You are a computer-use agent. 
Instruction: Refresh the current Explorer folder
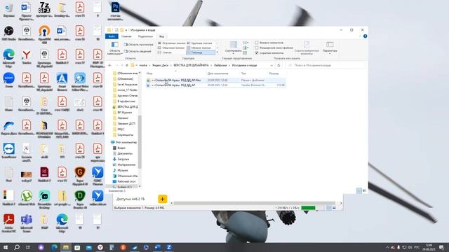pos(279,65)
